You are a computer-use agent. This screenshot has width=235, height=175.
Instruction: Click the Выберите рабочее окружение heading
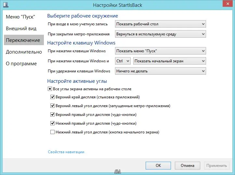(x=83, y=16)
